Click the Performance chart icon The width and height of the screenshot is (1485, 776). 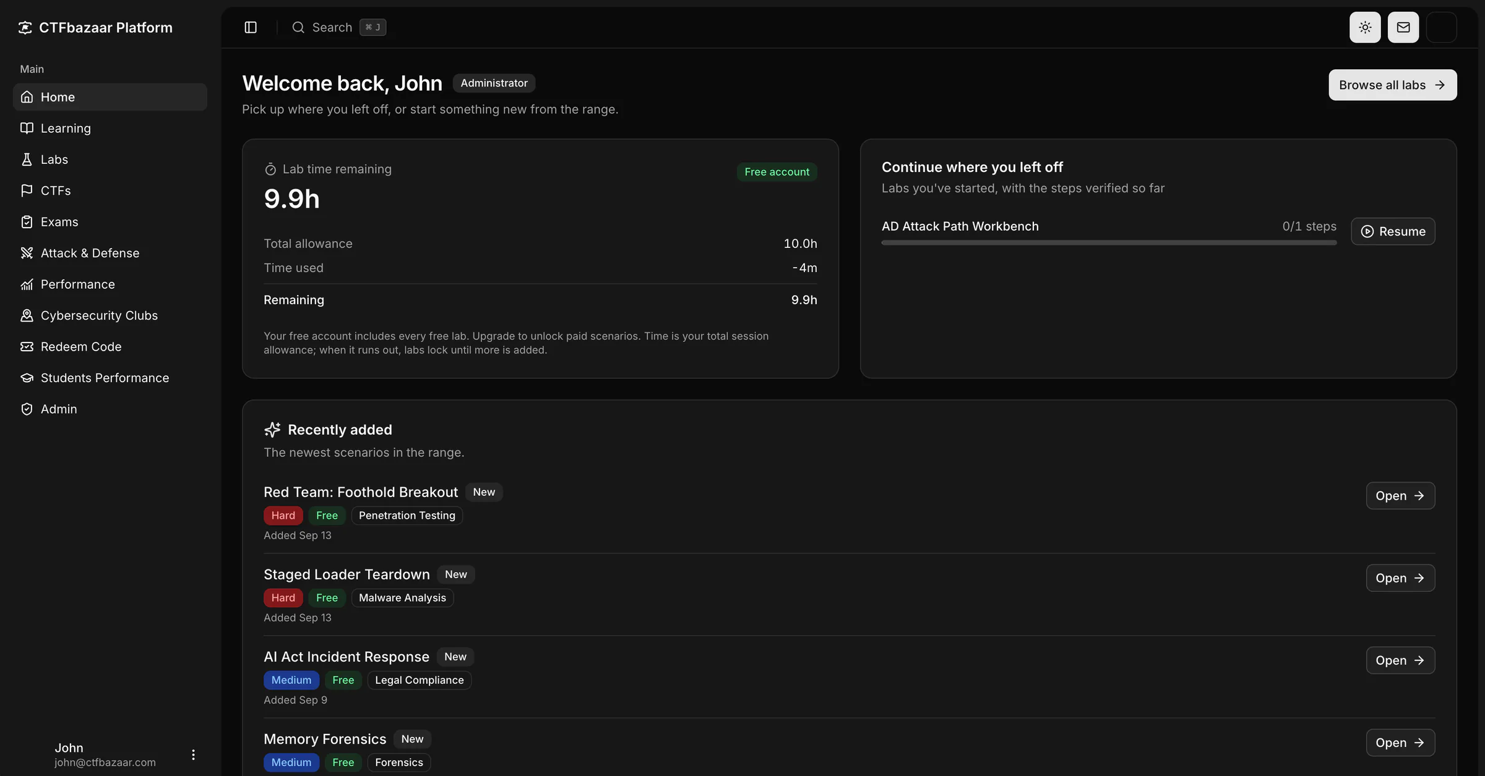[27, 284]
